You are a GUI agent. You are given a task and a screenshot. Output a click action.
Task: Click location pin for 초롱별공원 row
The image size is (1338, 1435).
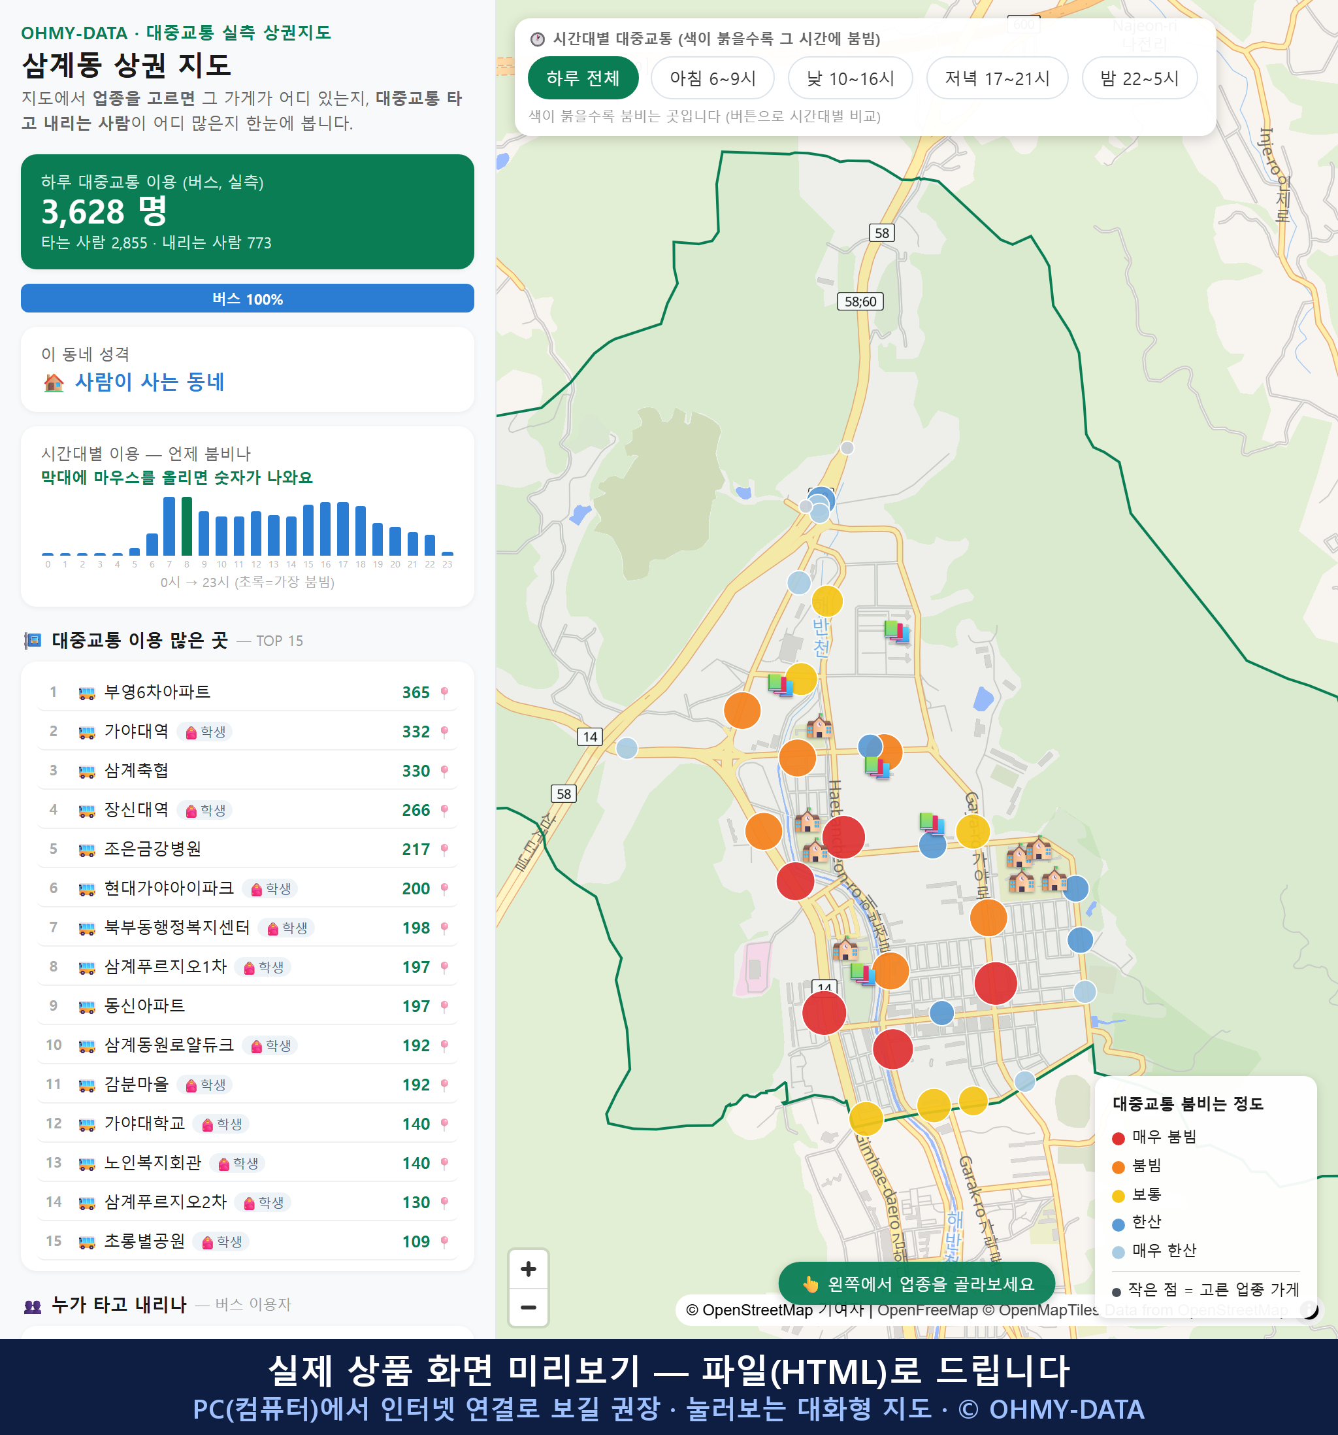(x=444, y=1241)
